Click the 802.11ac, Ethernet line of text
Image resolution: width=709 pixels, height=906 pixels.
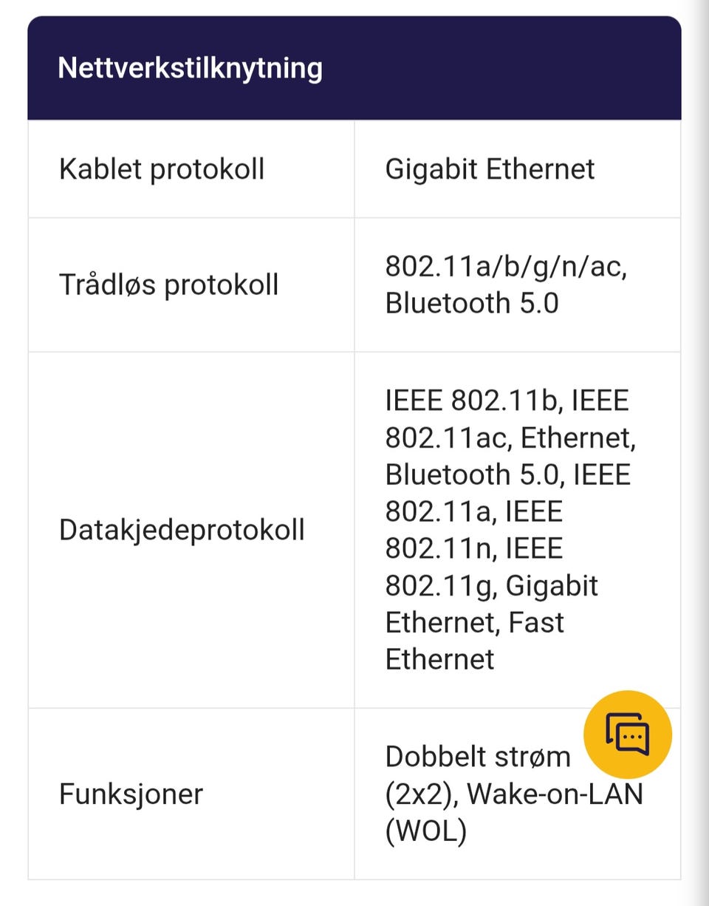click(510, 438)
